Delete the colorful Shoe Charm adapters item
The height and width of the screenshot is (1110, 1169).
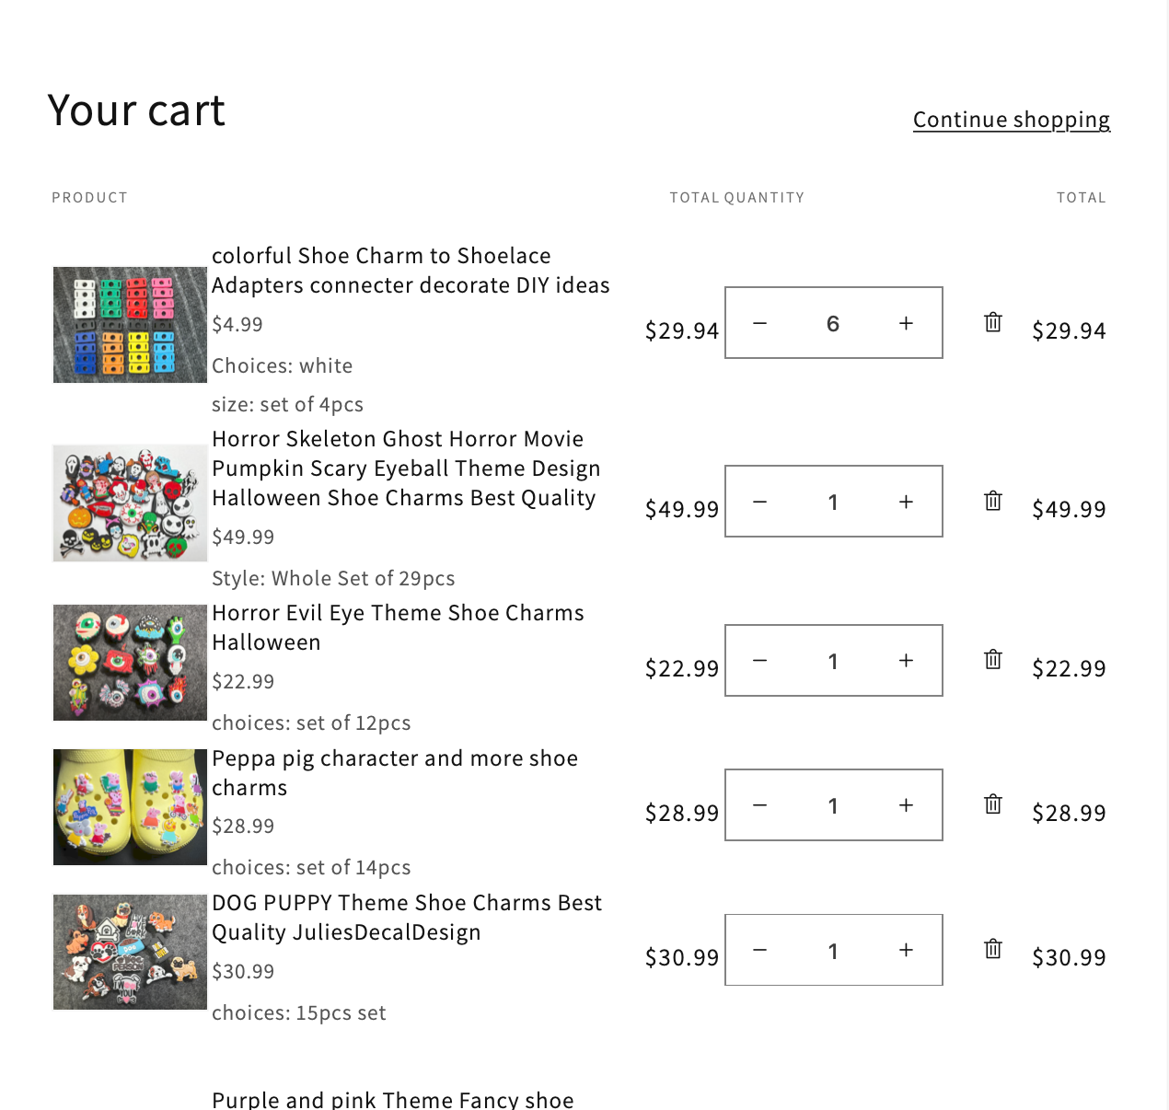click(992, 322)
